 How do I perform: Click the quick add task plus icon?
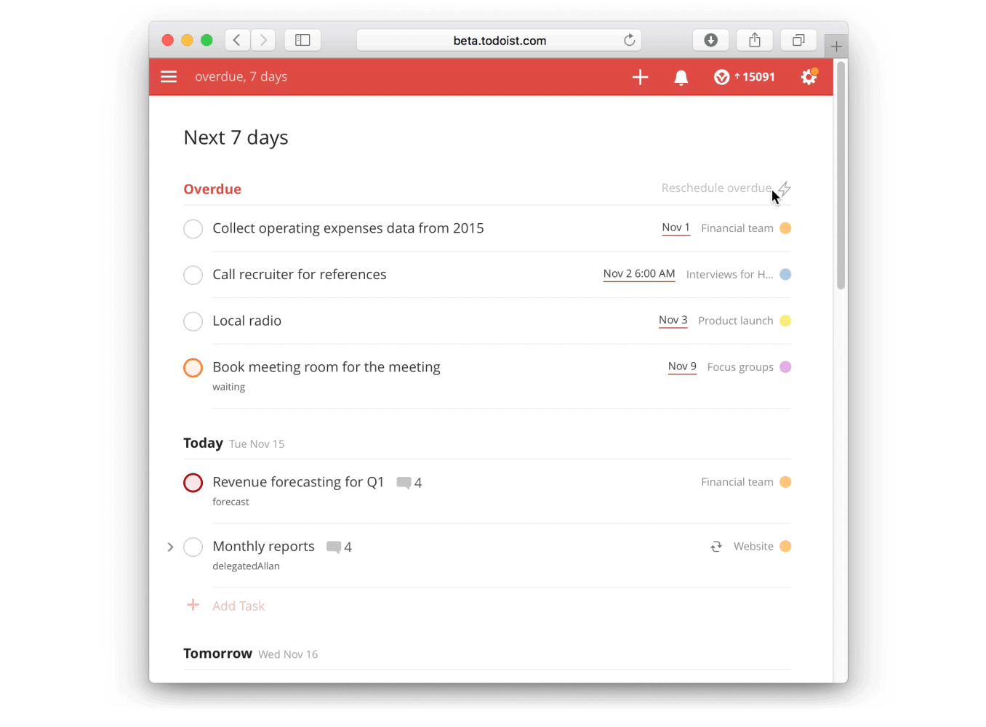[x=640, y=77]
